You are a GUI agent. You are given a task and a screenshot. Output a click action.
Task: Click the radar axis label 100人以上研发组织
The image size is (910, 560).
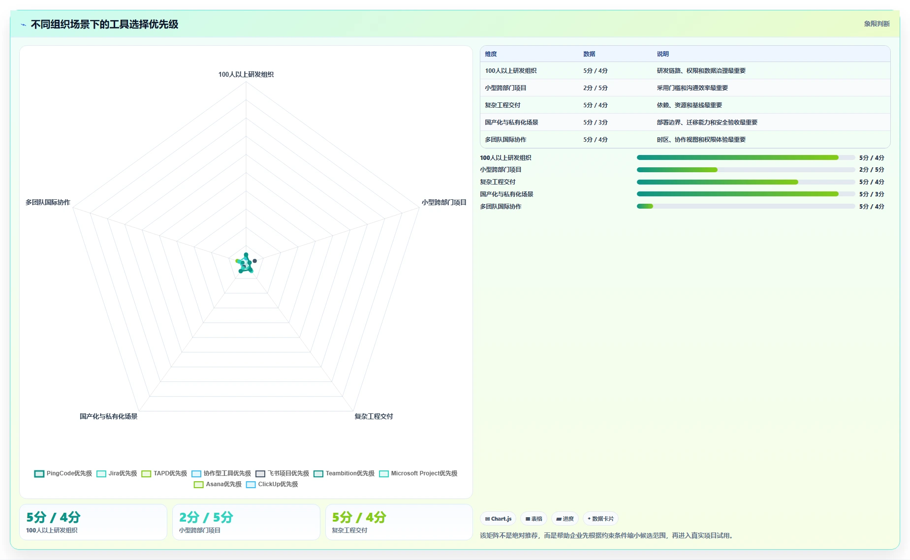click(246, 74)
